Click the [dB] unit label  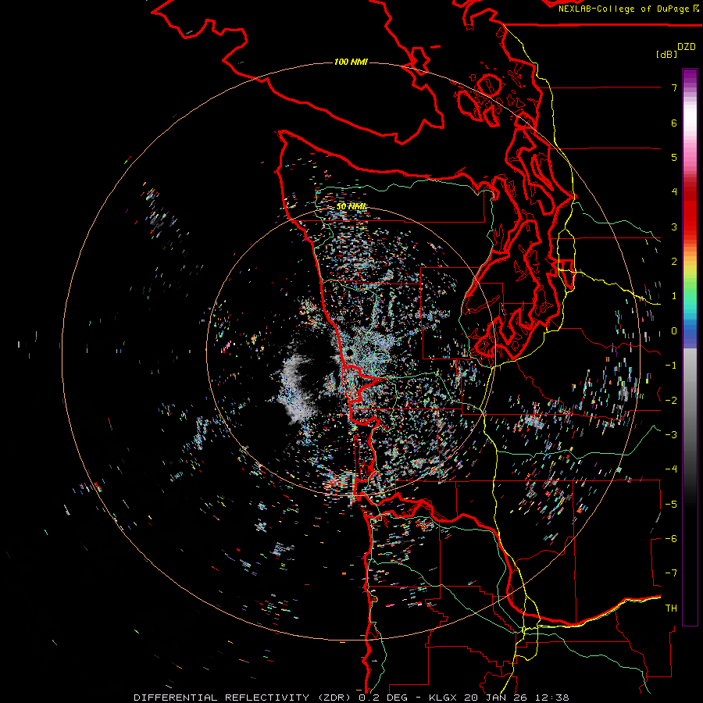point(667,54)
